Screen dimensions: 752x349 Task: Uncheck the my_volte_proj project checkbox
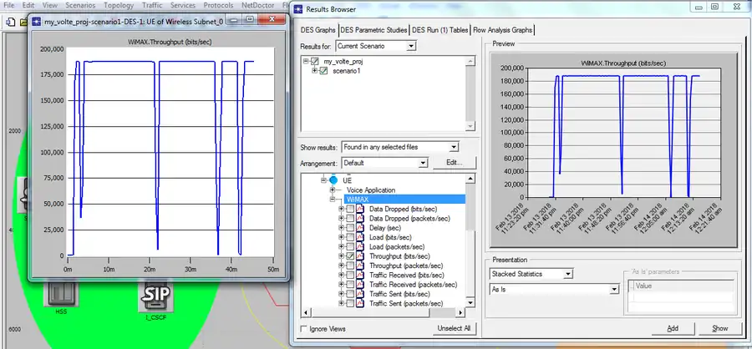(315, 61)
